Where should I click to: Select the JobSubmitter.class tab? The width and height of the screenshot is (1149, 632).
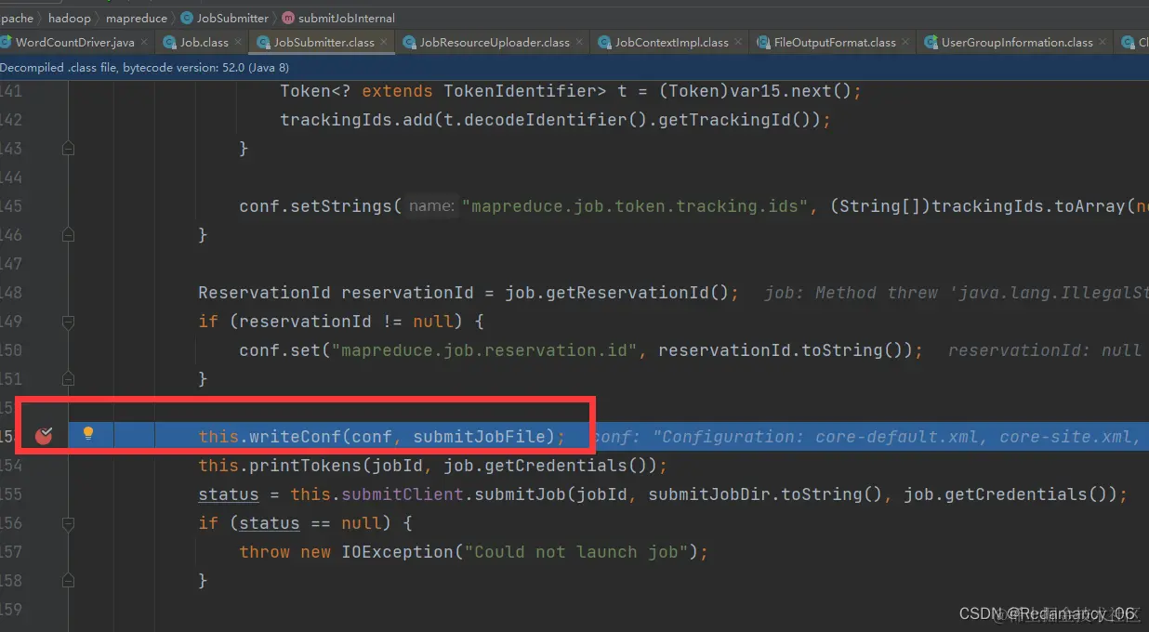(324, 43)
